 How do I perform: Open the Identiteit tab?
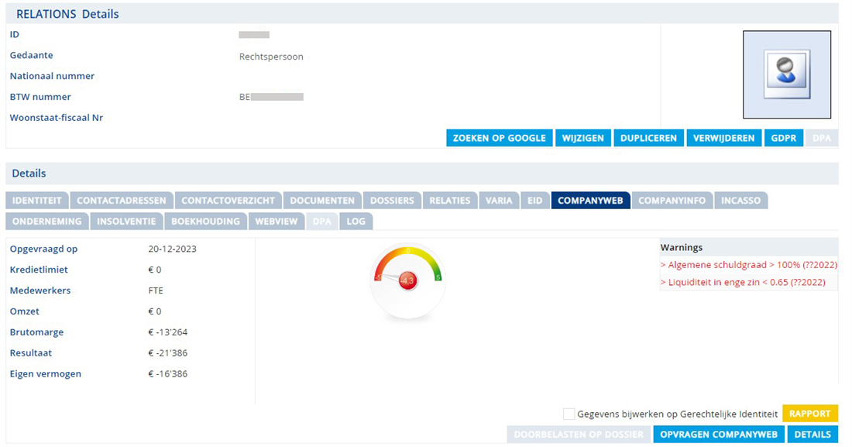tap(37, 200)
